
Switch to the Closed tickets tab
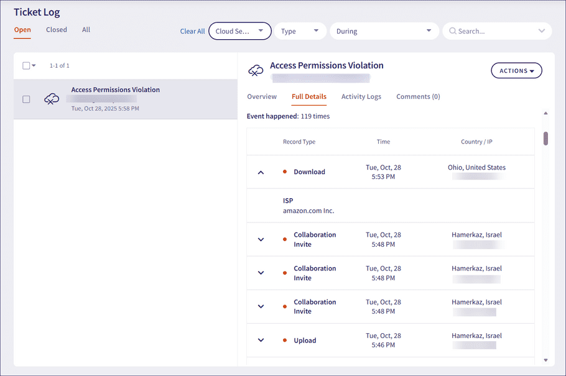point(57,30)
